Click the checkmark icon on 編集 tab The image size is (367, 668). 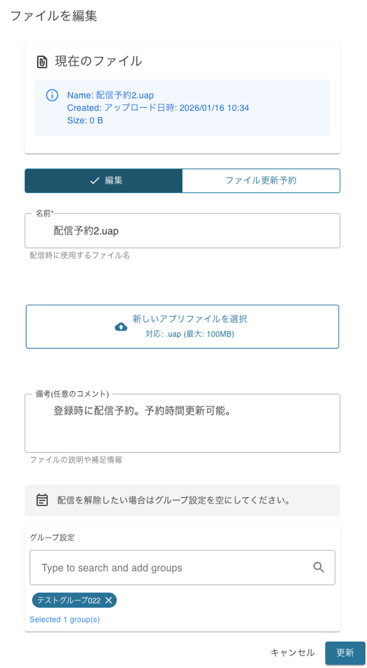pos(95,181)
